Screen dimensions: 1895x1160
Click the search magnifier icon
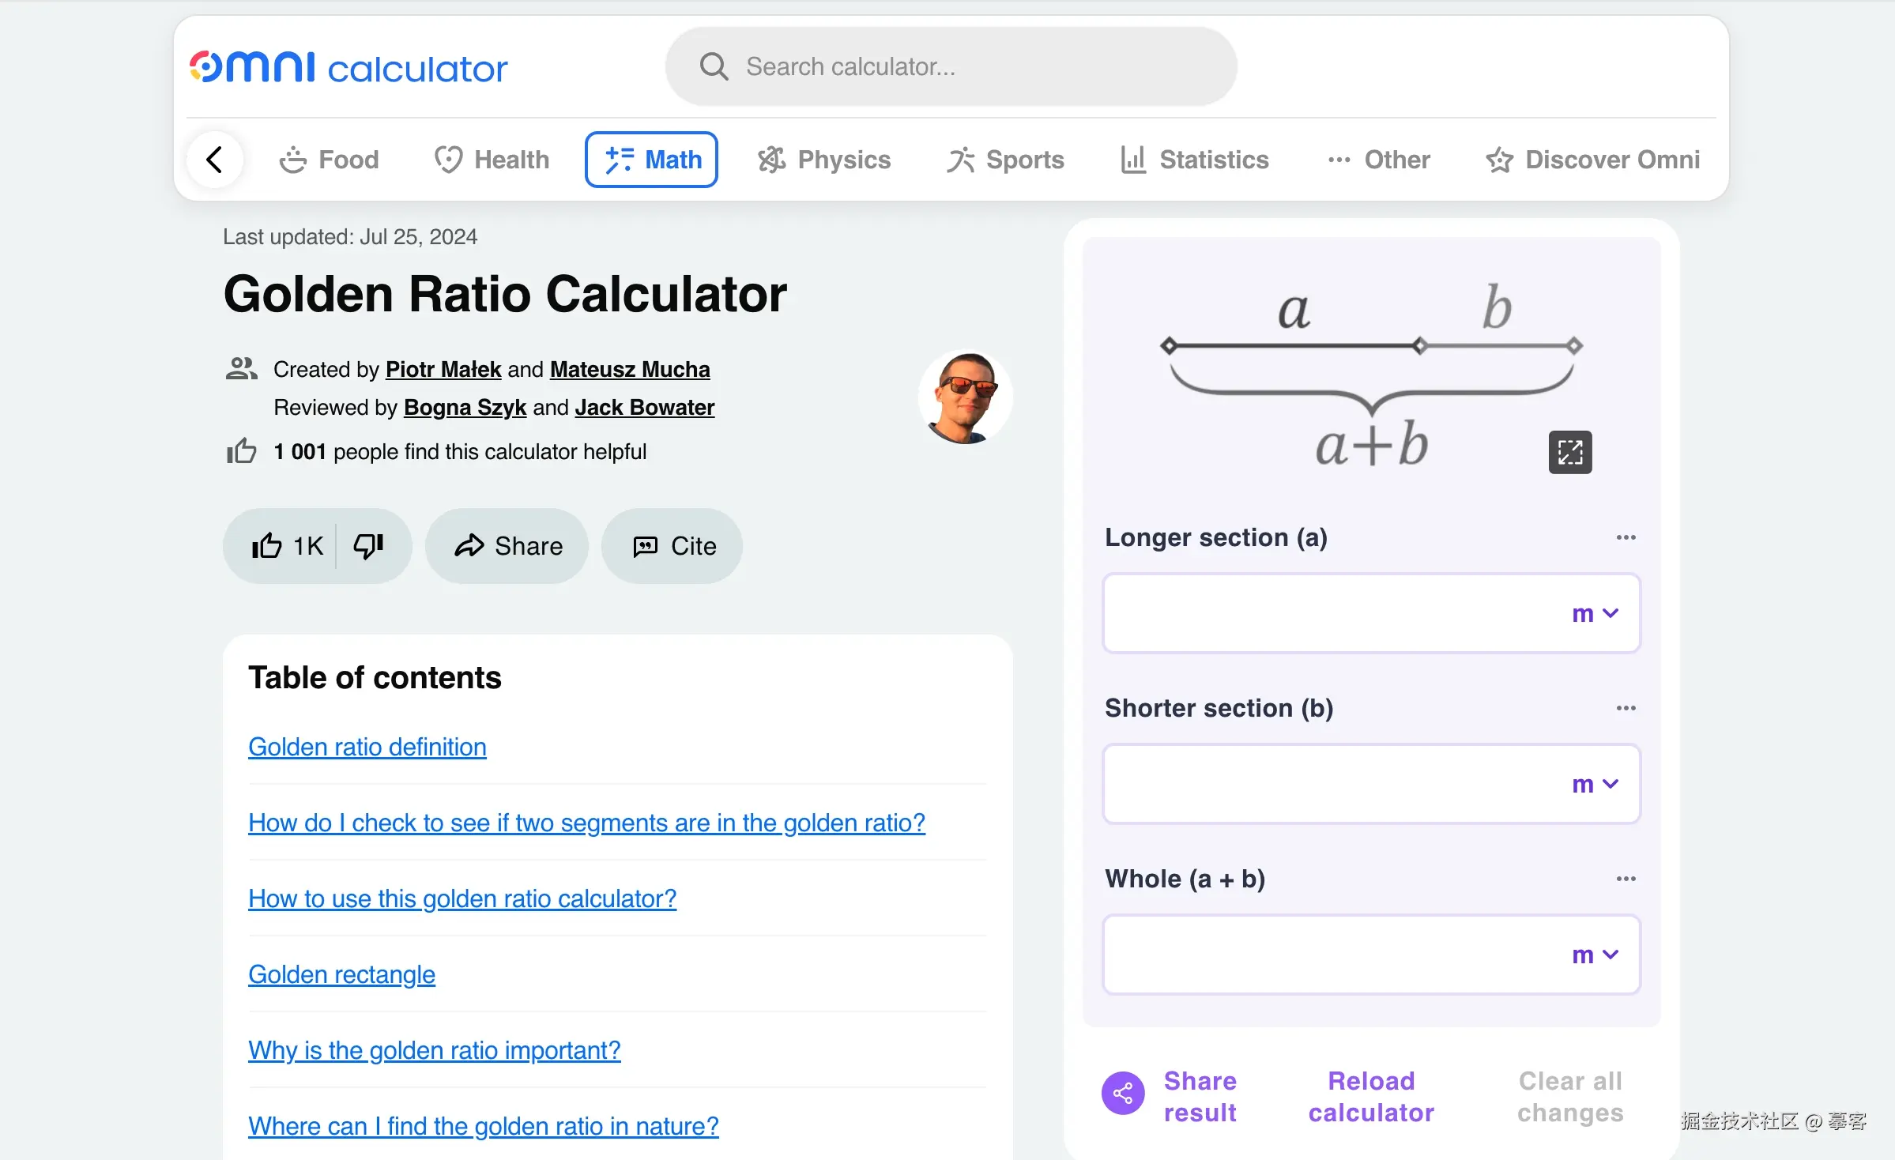(x=714, y=66)
